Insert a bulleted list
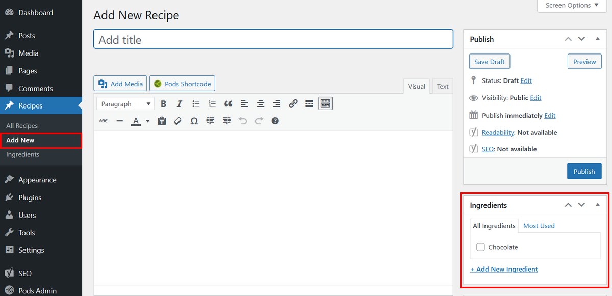 coord(196,104)
